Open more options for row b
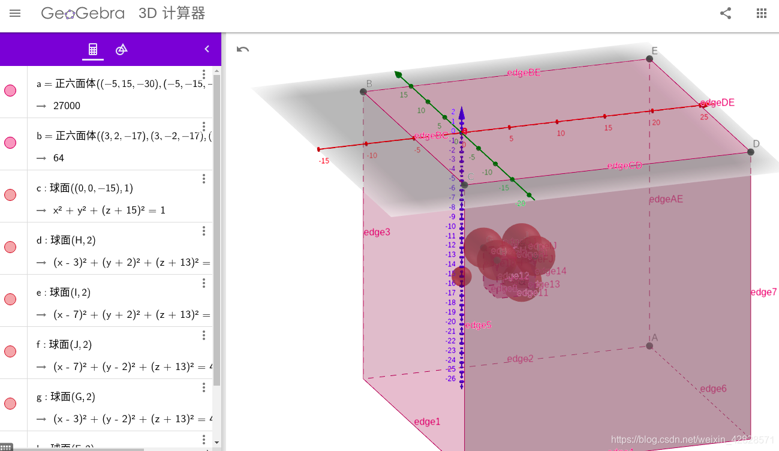 click(204, 127)
